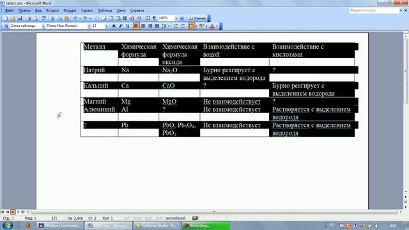Expand the borders dropdown arrow
Screen dimensions: 409x230
point(196,26)
